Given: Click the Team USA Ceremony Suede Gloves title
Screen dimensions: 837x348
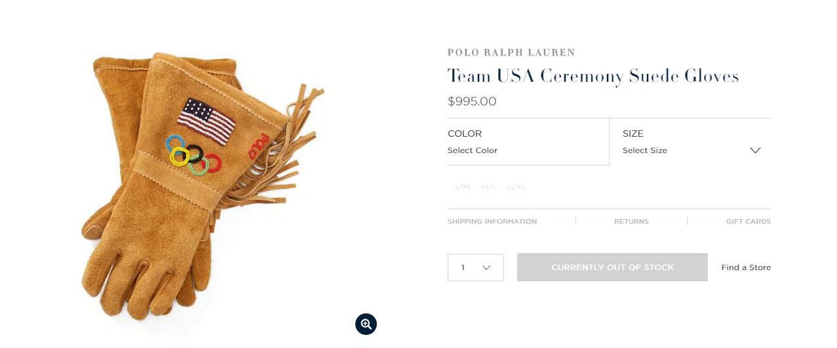Looking at the screenshot, I should pyautogui.click(x=593, y=76).
